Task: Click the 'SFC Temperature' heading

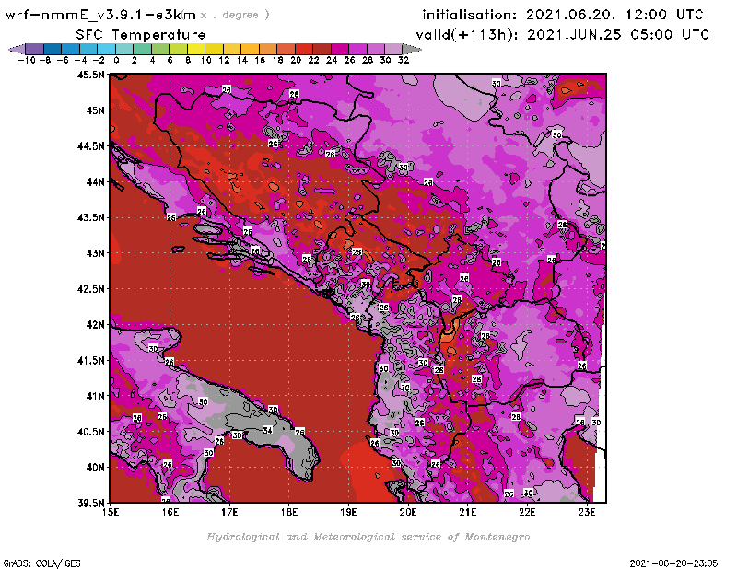Action: click(x=141, y=35)
